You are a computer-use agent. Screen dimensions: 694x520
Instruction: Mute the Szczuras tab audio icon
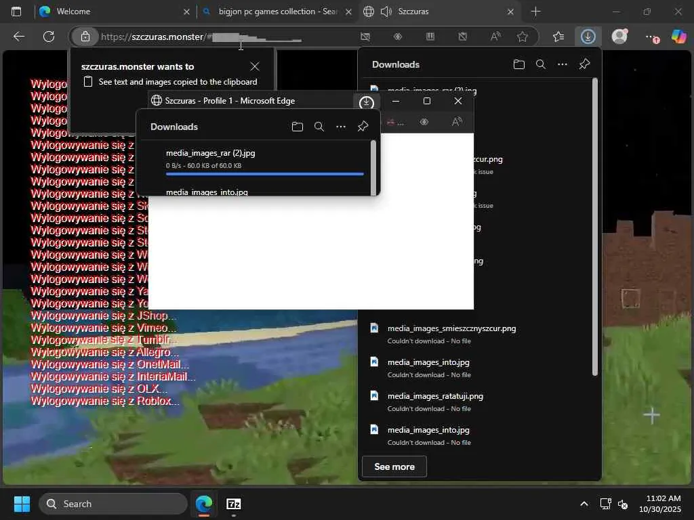[386, 12]
